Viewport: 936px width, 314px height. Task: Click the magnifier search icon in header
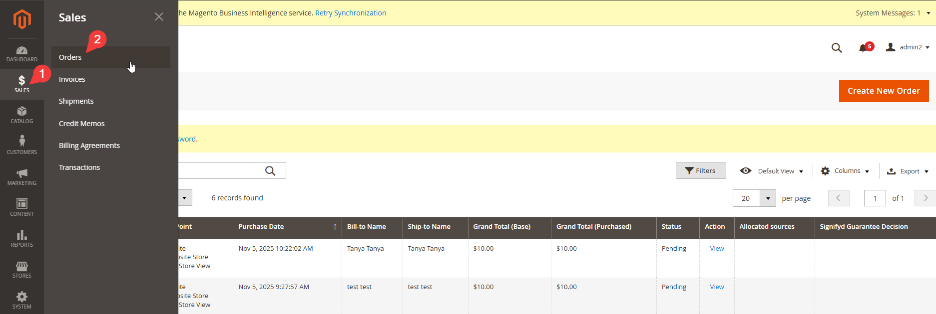coord(836,48)
